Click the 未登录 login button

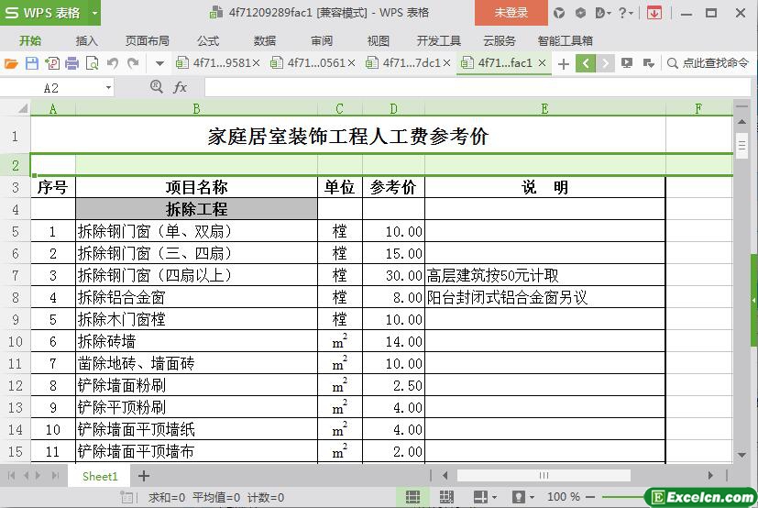(x=511, y=13)
